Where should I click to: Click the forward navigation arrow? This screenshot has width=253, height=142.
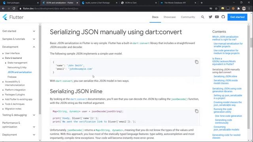[8, 9]
